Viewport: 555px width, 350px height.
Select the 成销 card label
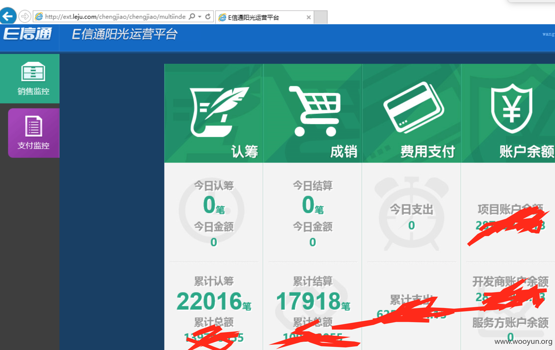[344, 152]
